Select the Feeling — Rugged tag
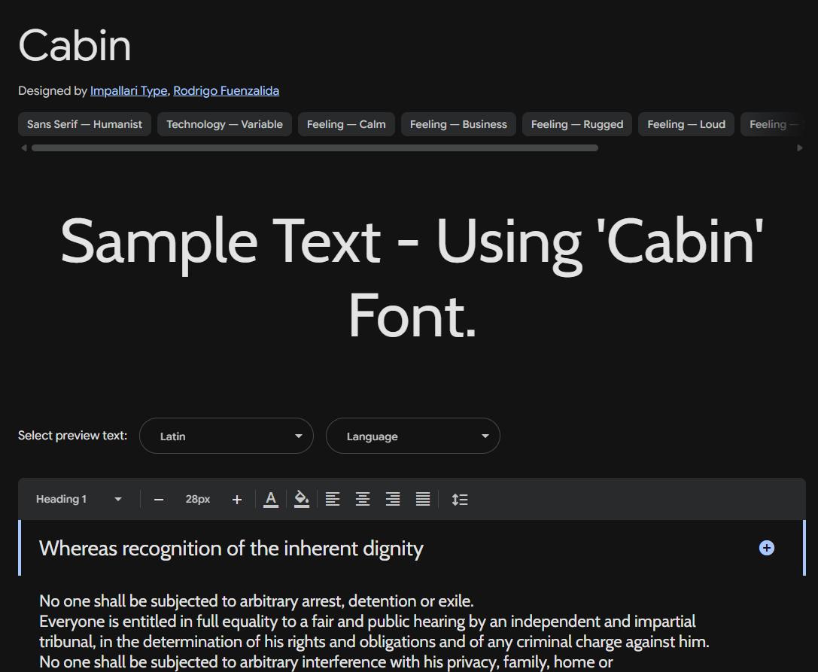This screenshot has height=672, width=818. click(x=577, y=124)
